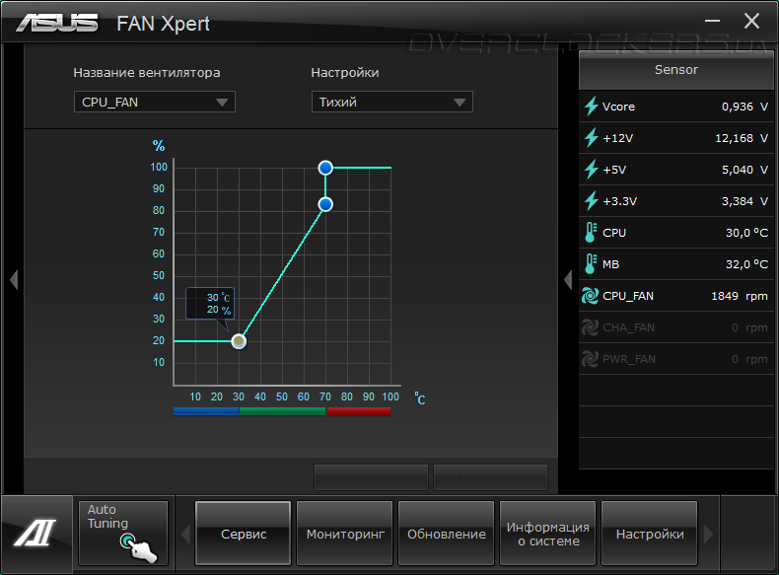Image resolution: width=779 pixels, height=575 pixels.
Task: Select the 80% fan curve point
Action: pos(325,204)
